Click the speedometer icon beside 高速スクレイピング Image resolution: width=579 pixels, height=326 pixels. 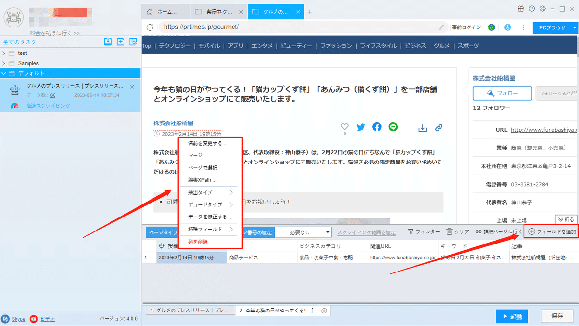click(15, 106)
